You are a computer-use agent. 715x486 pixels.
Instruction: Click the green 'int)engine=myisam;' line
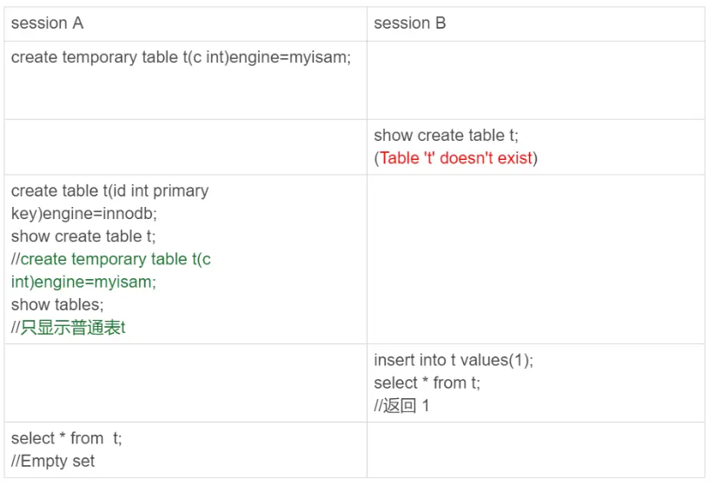[x=83, y=282]
